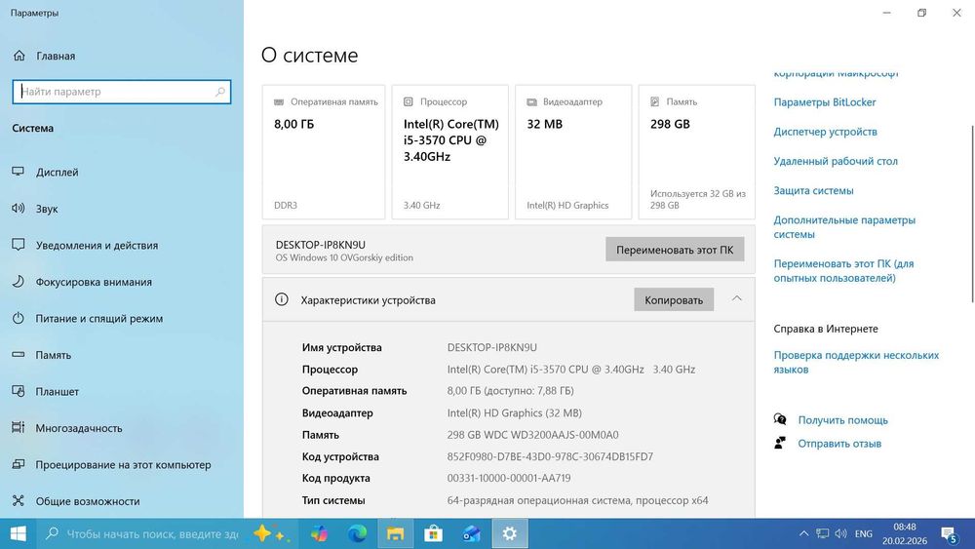975x549 pixels.
Task: Switch ENG input language in tray
Action: pyautogui.click(x=863, y=533)
